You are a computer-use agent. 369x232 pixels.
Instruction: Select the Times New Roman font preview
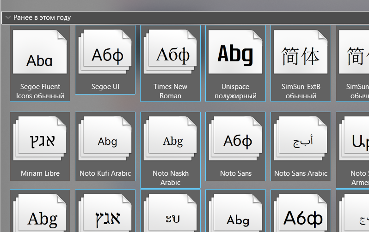[170, 52]
